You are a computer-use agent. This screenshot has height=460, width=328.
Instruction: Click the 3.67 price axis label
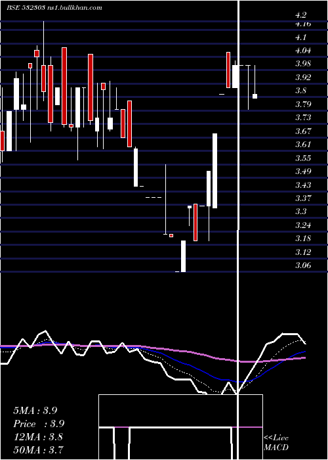click(303, 131)
